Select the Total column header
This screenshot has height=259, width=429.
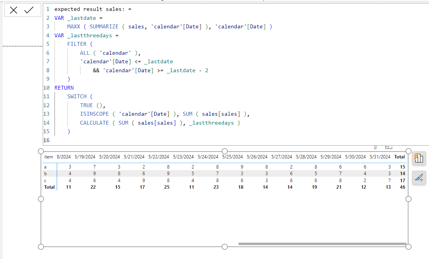(399, 157)
